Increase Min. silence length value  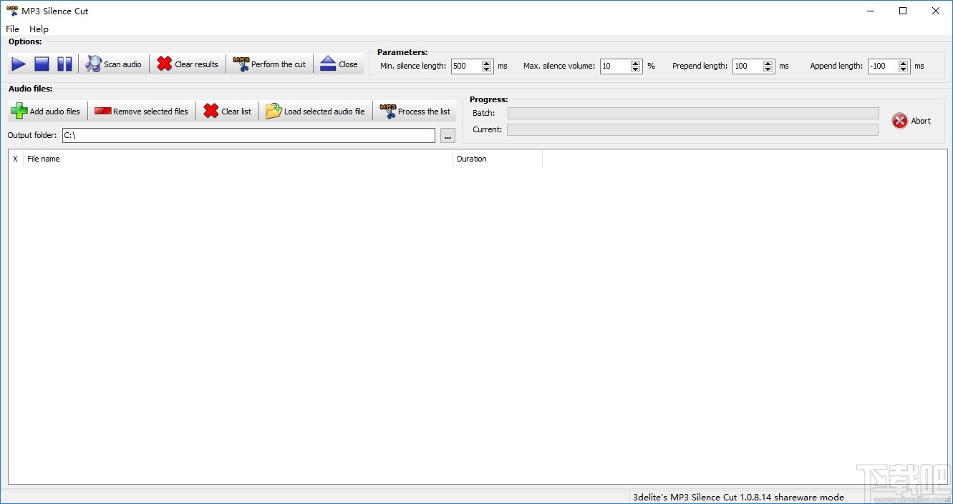coord(488,63)
